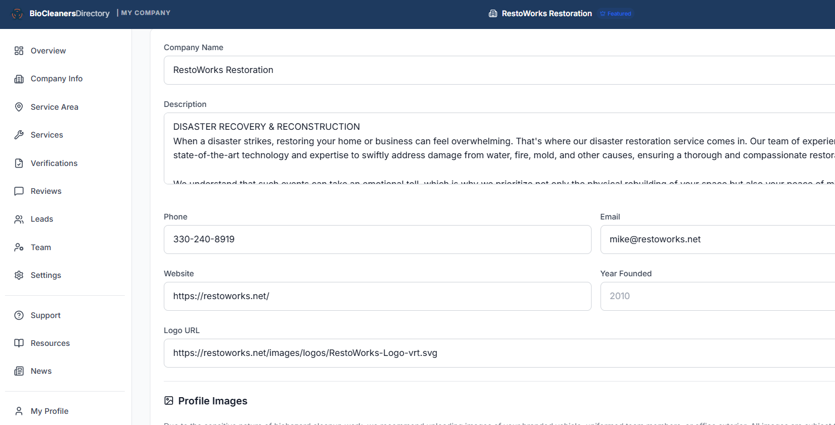Click the Overview grid icon
This screenshot has width=835, height=425.
(19, 51)
